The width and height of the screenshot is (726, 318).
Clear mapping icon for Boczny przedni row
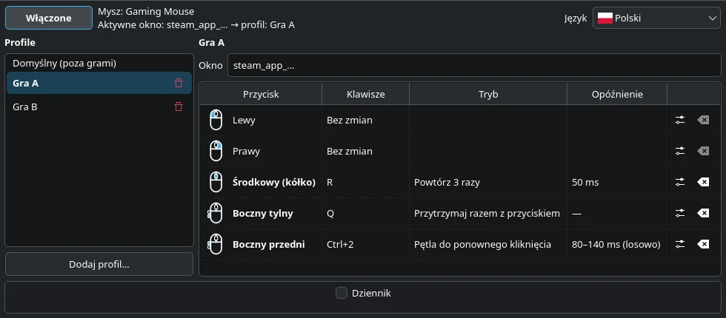click(703, 244)
